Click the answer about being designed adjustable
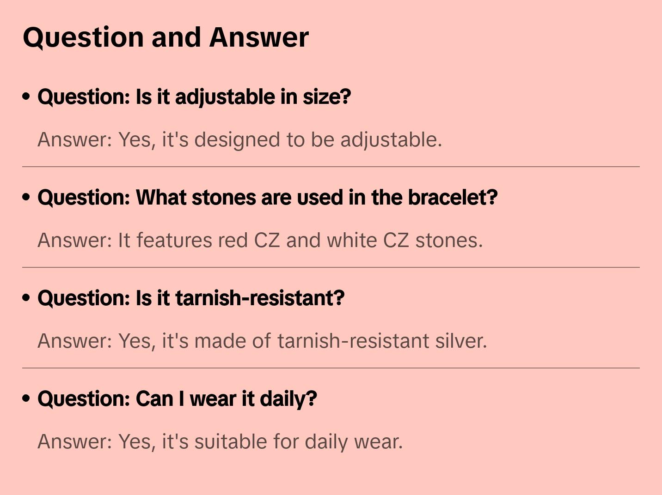The height and width of the screenshot is (495, 662). 239,139
